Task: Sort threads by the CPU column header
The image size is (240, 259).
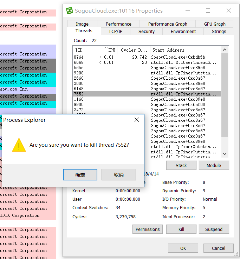Action: [x=106, y=50]
